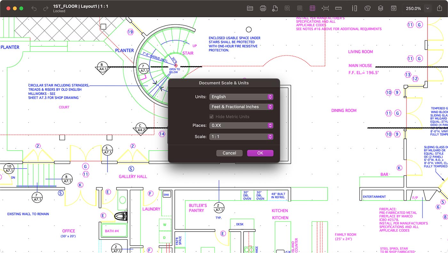
Task: Confirm dialog with OK button
Action: (x=260, y=153)
